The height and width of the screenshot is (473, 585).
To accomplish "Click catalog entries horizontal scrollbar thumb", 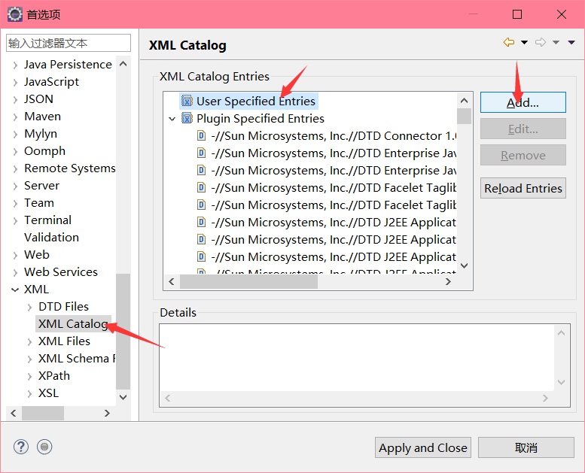I will (x=249, y=282).
